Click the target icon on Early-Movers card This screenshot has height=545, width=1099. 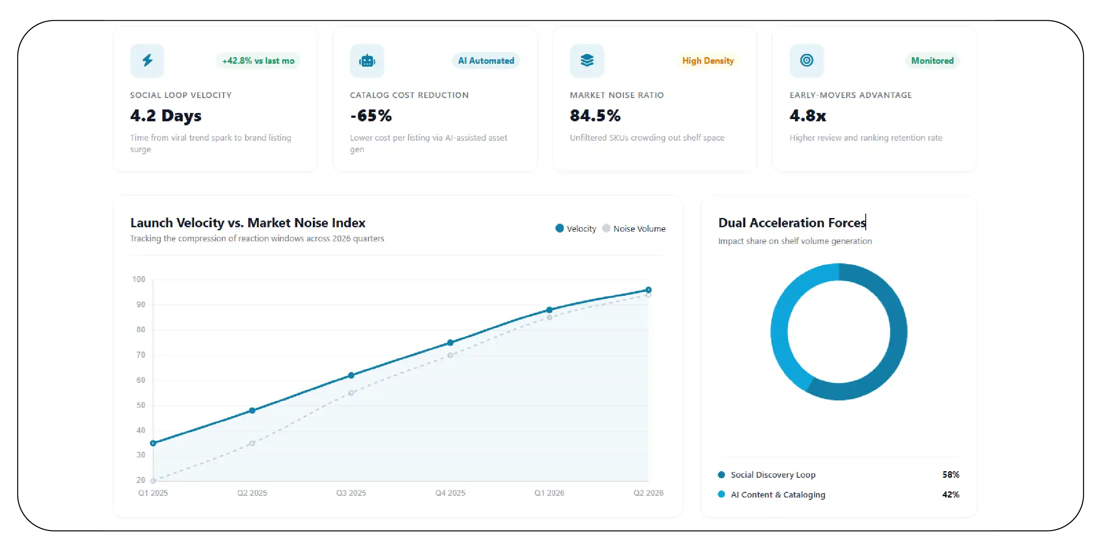[x=806, y=61]
